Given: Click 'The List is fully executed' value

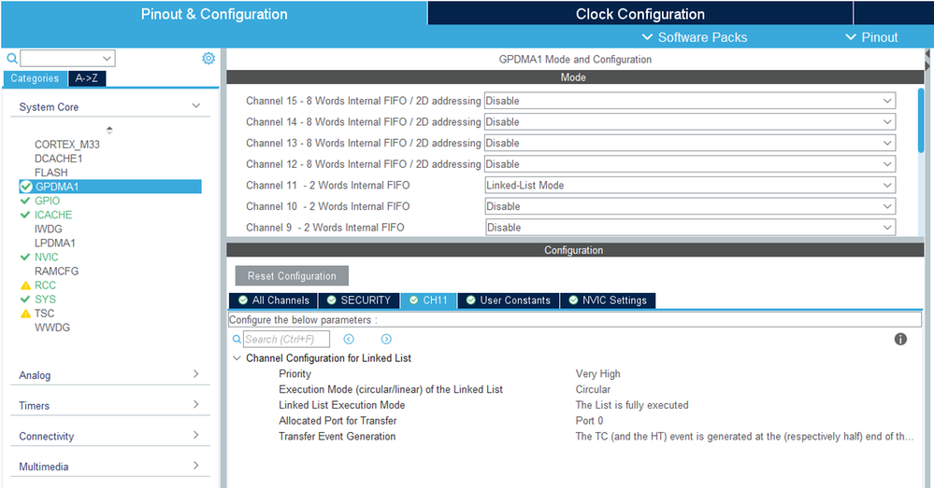Looking at the screenshot, I should tap(631, 405).
